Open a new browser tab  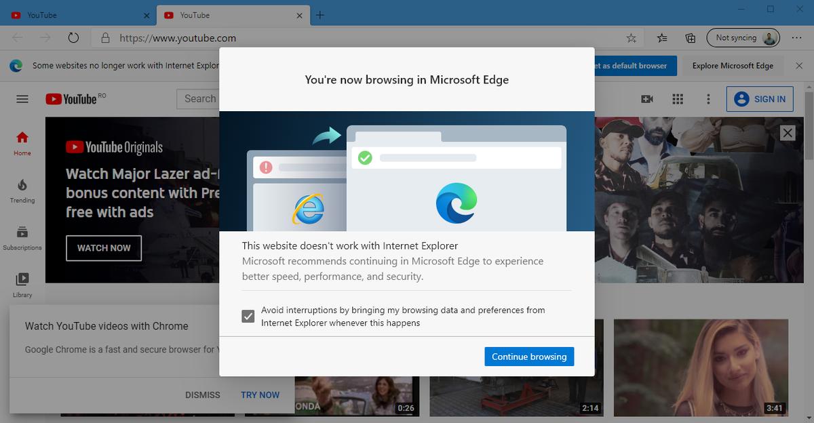pyautogui.click(x=319, y=15)
